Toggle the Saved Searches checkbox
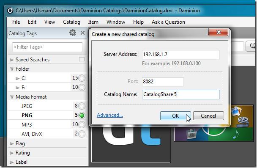Screen dimensions: 257x168 (82, 59)
